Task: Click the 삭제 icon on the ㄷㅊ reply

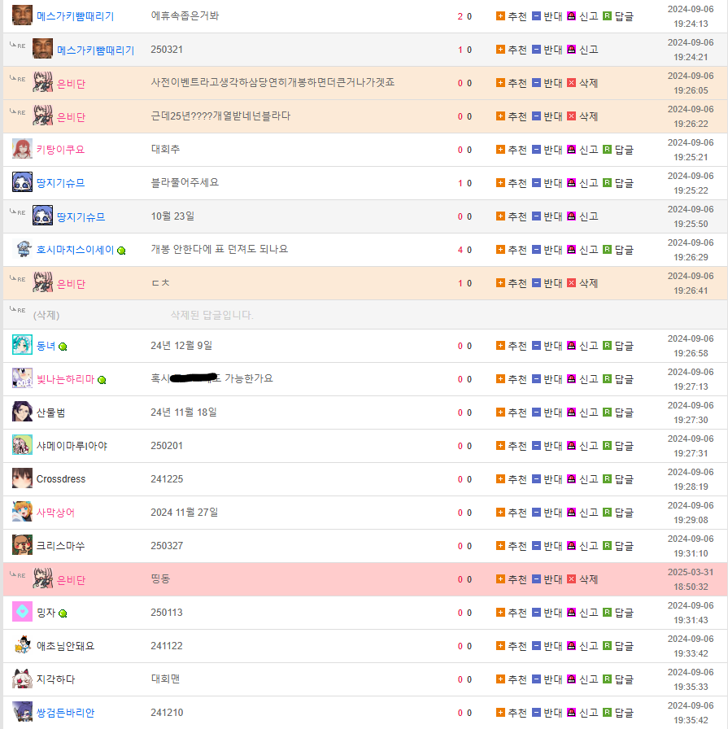Action: 571,283
